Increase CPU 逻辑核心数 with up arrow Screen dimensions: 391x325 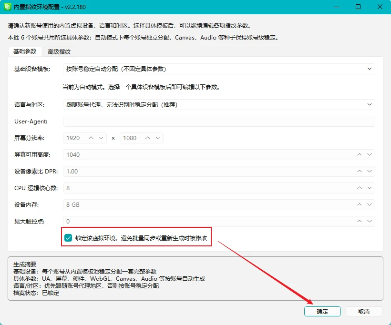[360, 188]
